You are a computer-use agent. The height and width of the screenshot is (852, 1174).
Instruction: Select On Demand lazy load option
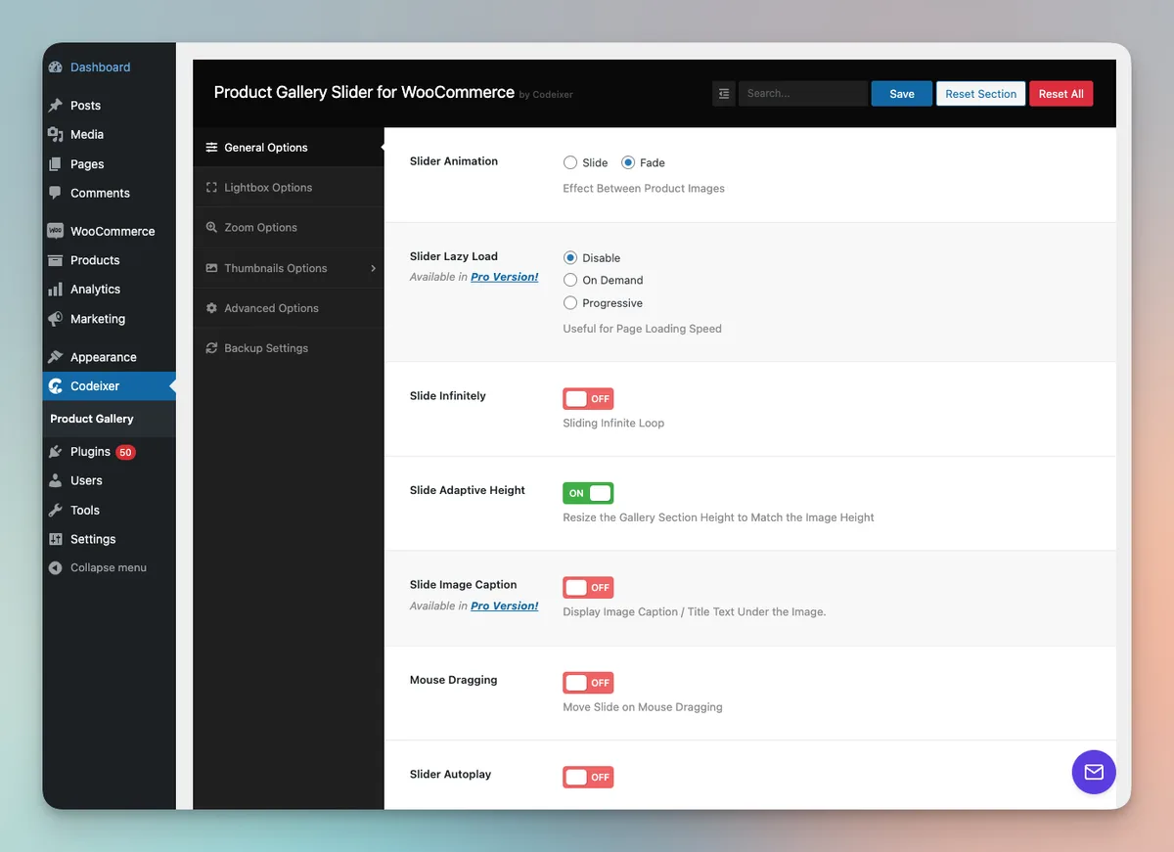570,280
